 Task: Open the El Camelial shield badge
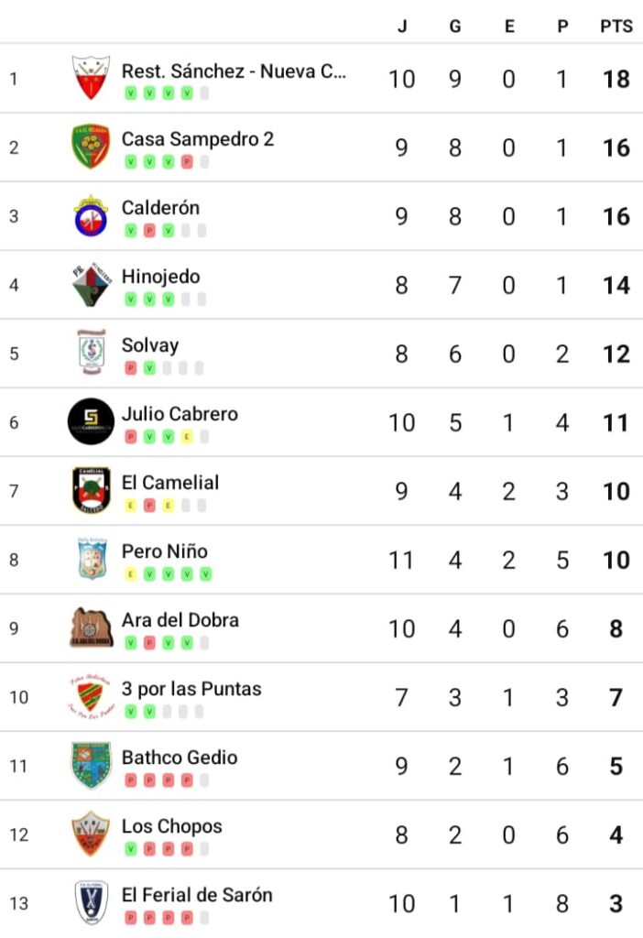click(x=91, y=490)
